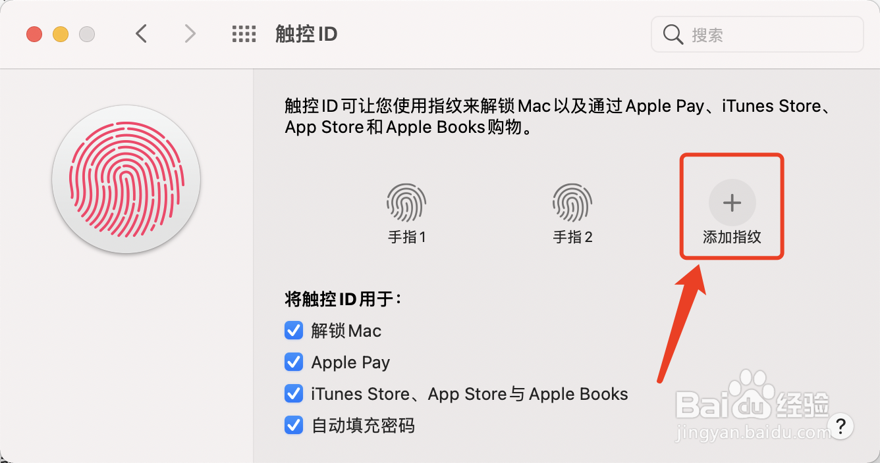This screenshot has height=463, width=880.
Task: Open help with the question mark button
Action: [840, 425]
